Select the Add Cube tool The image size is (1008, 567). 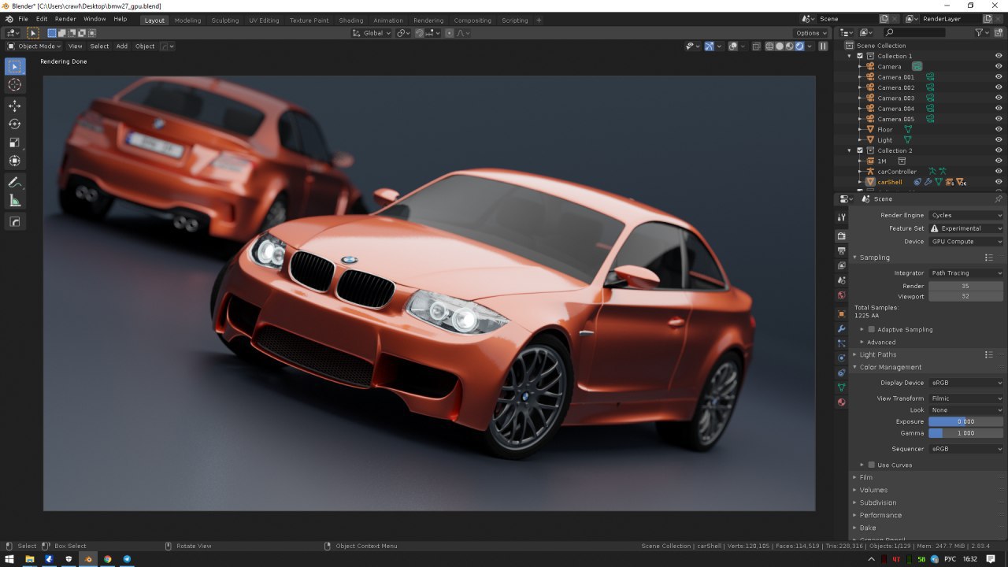click(x=15, y=222)
